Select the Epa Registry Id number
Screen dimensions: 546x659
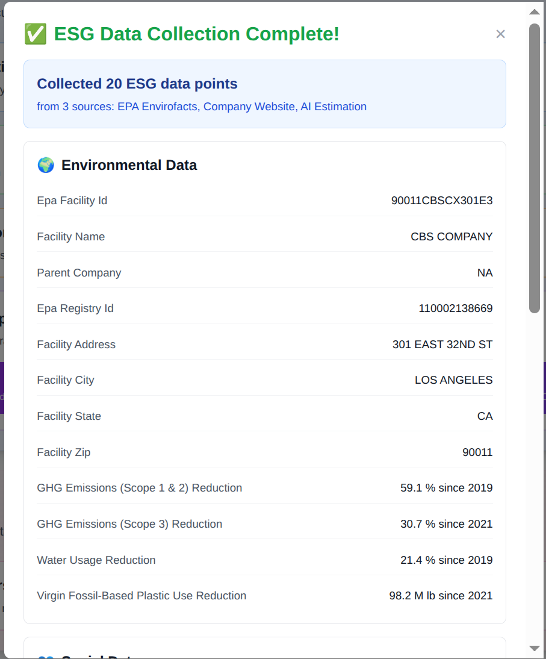tap(456, 308)
